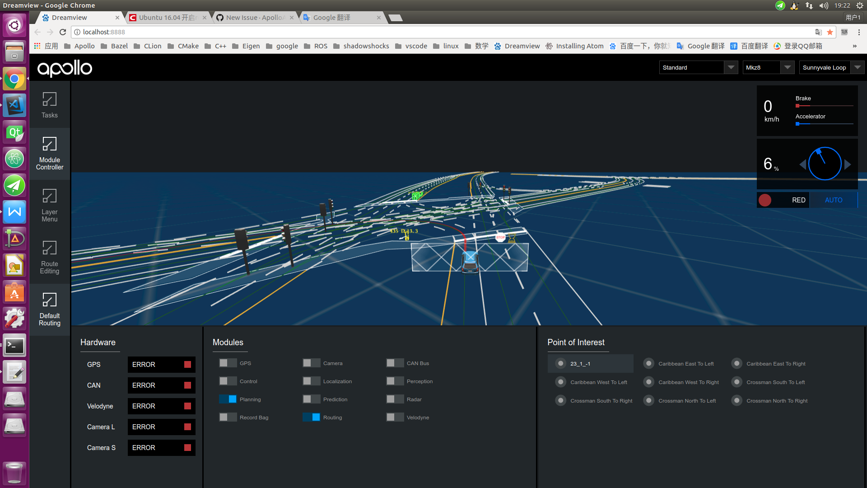Expand the Standard mode dropdown

(698, 67)
